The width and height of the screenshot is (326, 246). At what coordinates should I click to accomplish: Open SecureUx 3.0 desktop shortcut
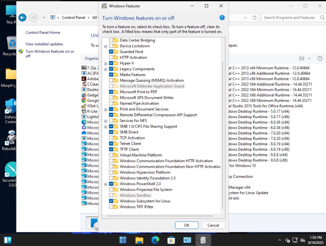10,174
